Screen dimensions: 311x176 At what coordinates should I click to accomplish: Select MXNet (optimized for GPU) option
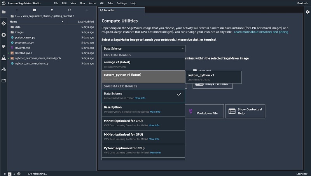pos(143,137)
